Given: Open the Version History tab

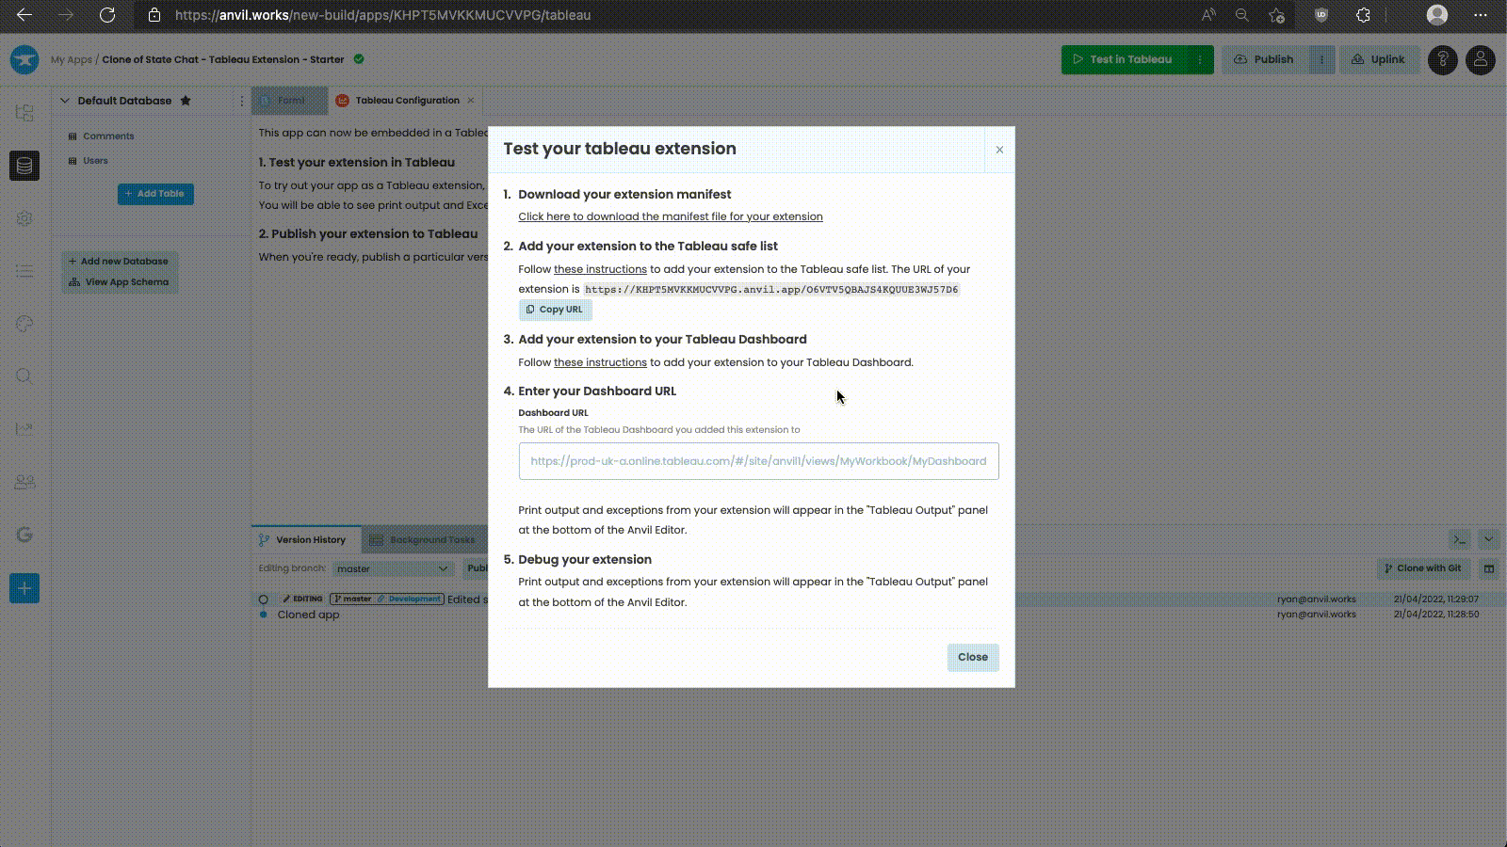Looking at the screenshot, I should [304, 539].
